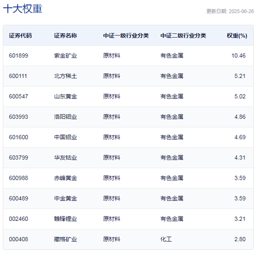Screen dimensions: 257x253
Task: Select stock code 600111
Action: pos(18,76)
